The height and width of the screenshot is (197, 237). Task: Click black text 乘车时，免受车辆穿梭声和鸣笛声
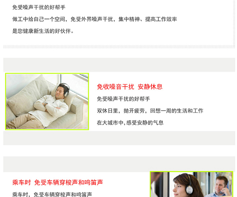coord(52,194)
